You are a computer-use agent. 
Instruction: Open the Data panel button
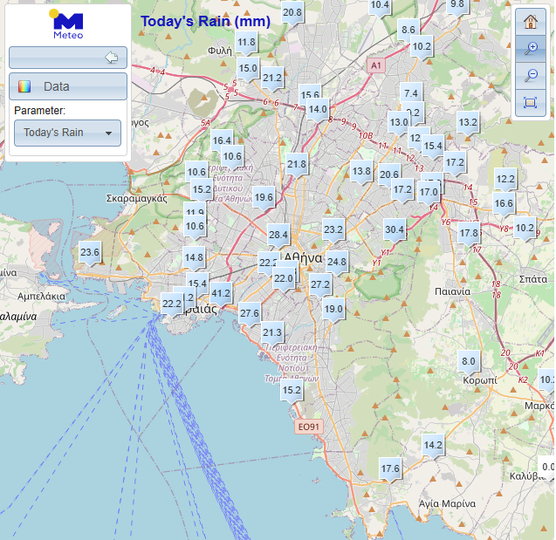68,86
